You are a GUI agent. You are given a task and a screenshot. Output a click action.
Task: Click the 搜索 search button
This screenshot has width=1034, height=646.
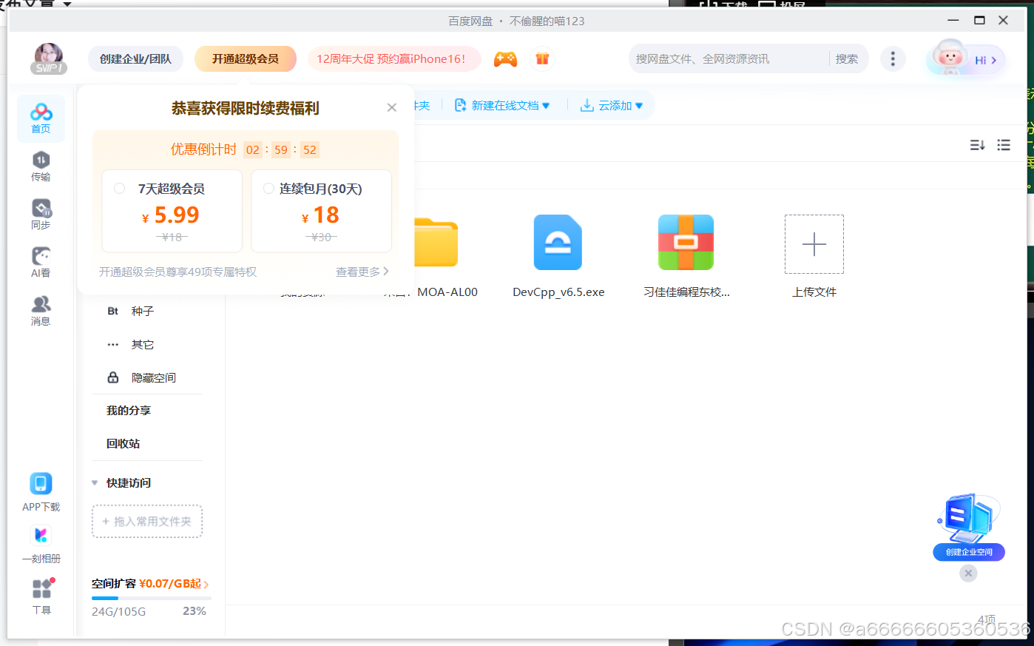[x=847, y=59]
